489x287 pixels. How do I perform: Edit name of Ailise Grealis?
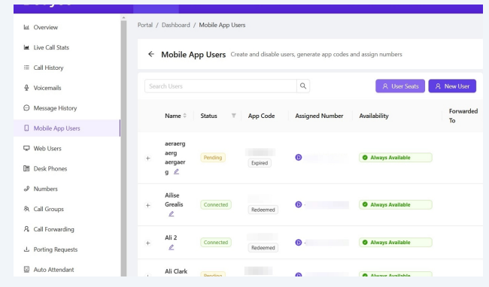point(172,214)
